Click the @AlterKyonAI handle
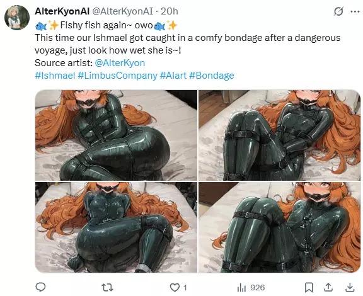Screen dimensions: 363x296 point(123,11)
